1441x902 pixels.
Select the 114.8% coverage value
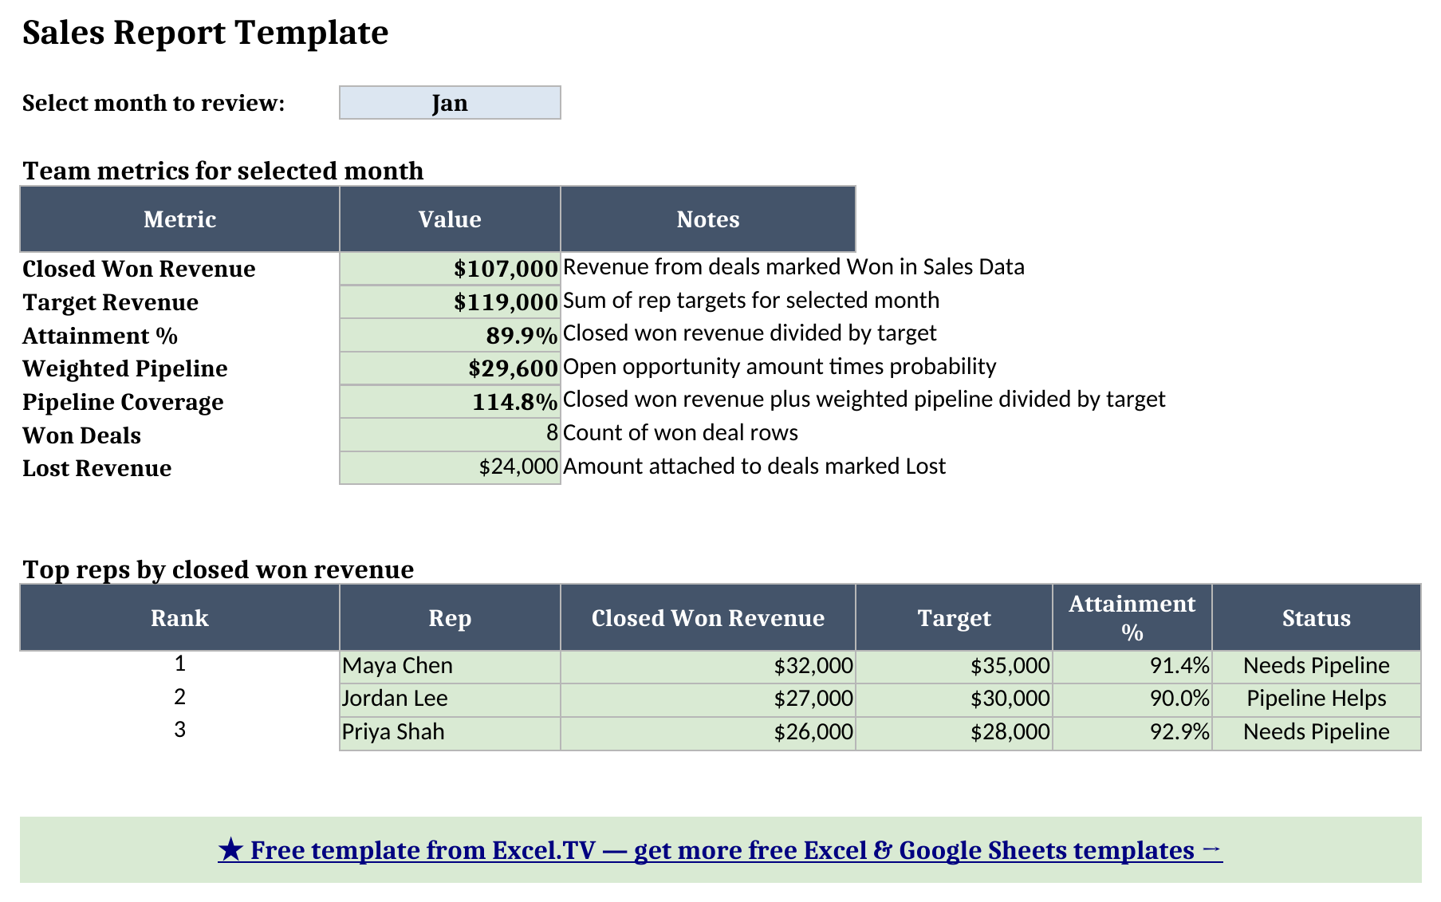click(x=450, y=402)
